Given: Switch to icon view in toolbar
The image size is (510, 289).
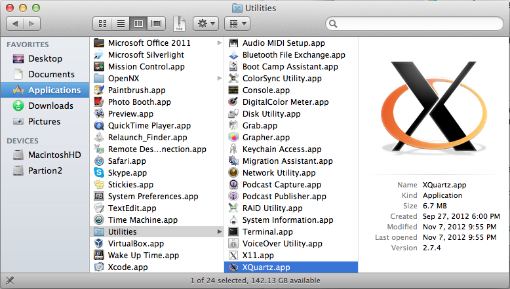Looking at the screenshot, I should [103, 24].
